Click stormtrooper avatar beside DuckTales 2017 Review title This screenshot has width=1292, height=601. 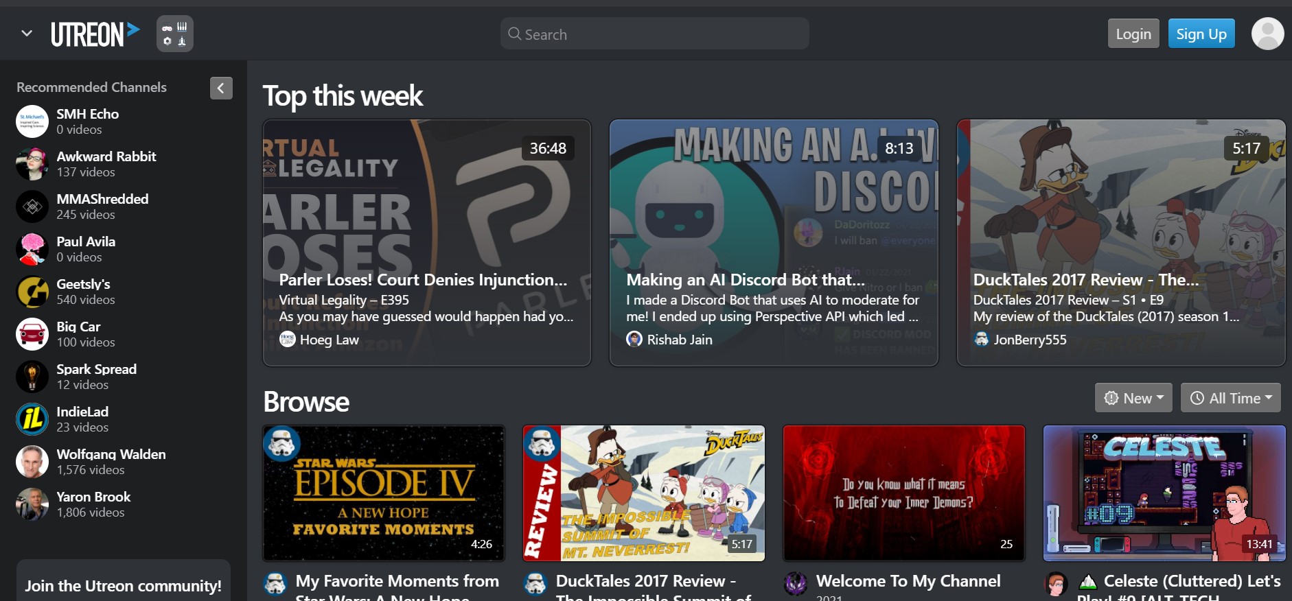pyautogui.click(x=535, y=584)
